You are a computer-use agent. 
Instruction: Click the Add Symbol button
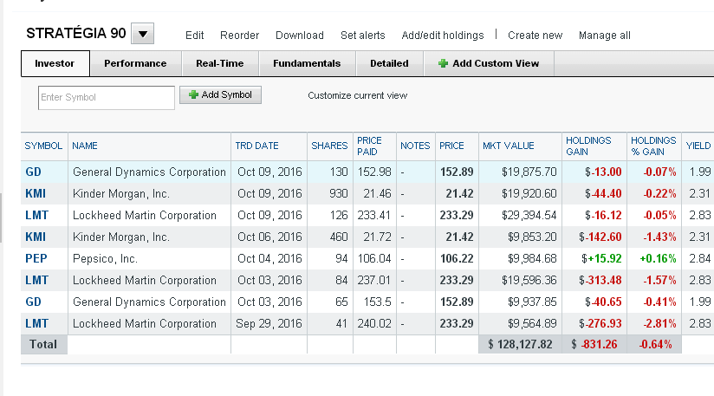point(220,94)
